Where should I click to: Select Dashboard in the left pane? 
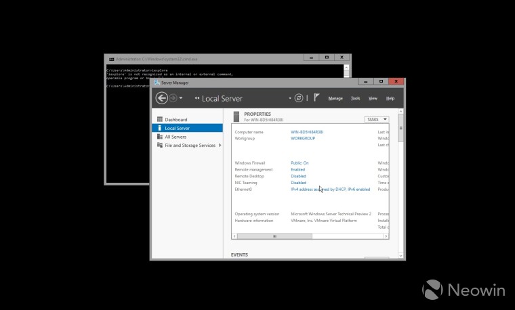click(187, 119)
